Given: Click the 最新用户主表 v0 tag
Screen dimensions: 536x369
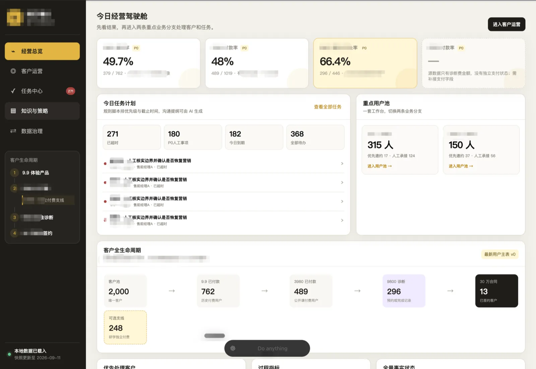Looking at the screenshot, I should click(500, 254).
